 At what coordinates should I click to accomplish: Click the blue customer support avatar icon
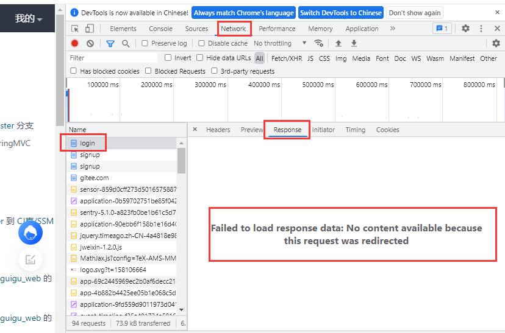point(30,233)
